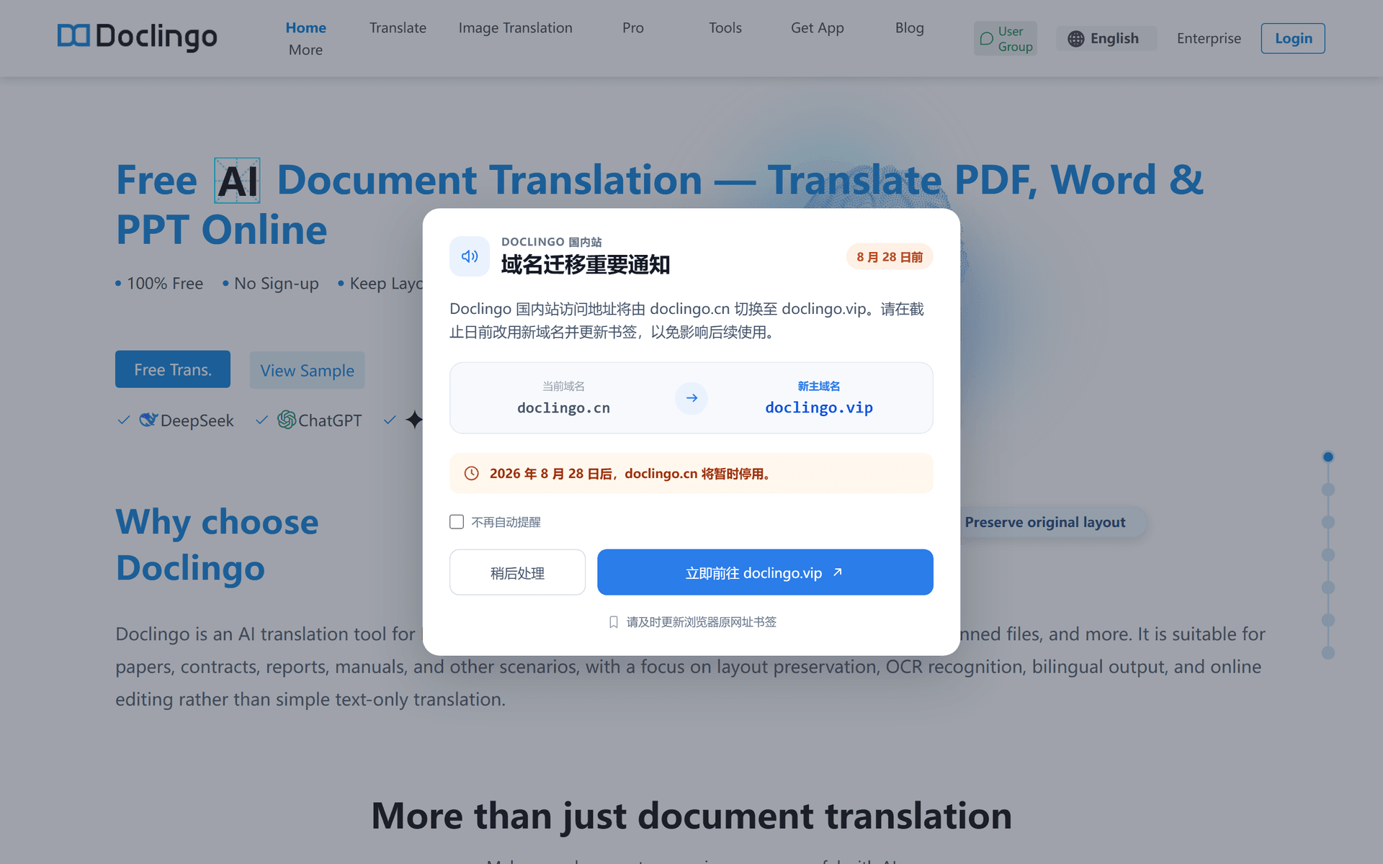Click the View Sample button
Viewport: 1383px width, 864px height.
pos(308,370)
